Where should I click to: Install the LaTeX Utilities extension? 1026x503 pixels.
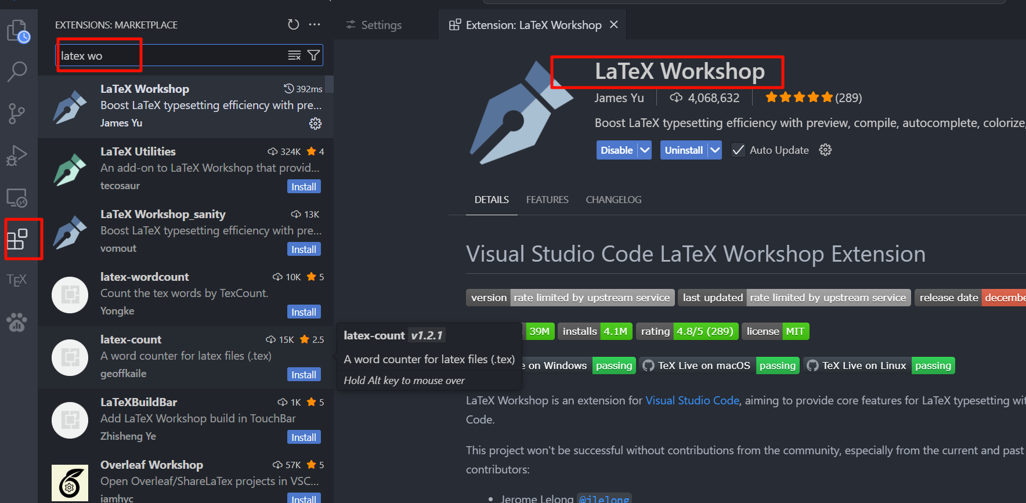tap(304, 186)
